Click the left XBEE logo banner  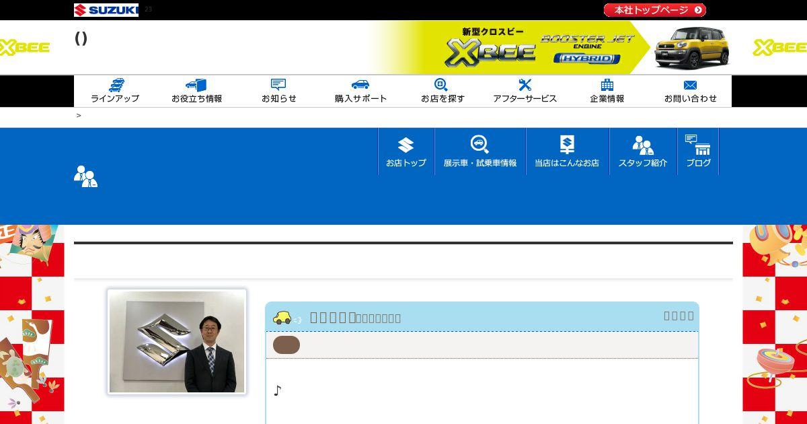25,47
